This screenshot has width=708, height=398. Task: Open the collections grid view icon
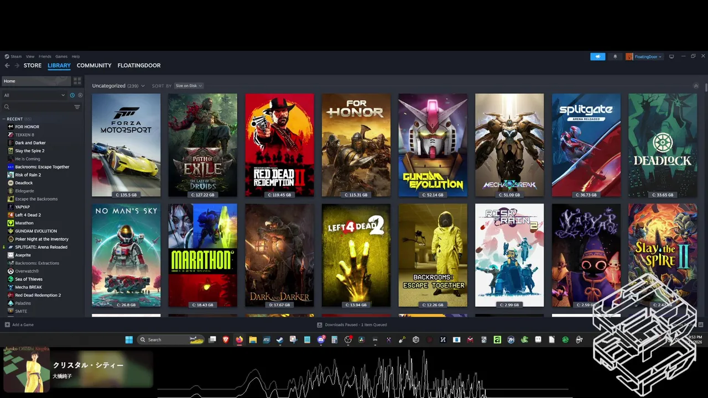(77, 81)
